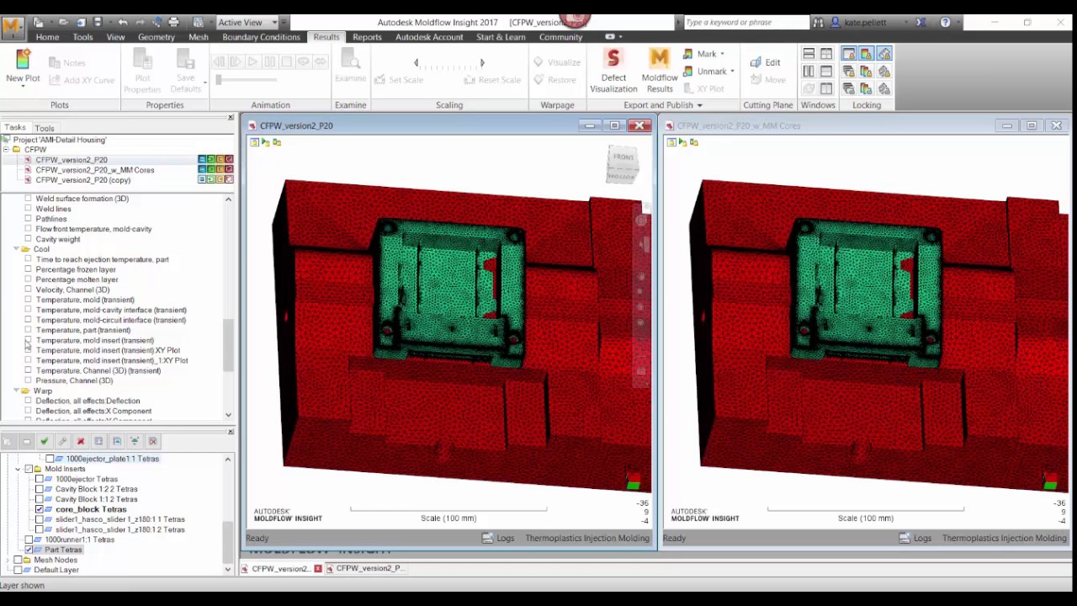
Task: Check the Cavity Block 1:2 2 Tetras layer
Action: [x=39, y=489]
